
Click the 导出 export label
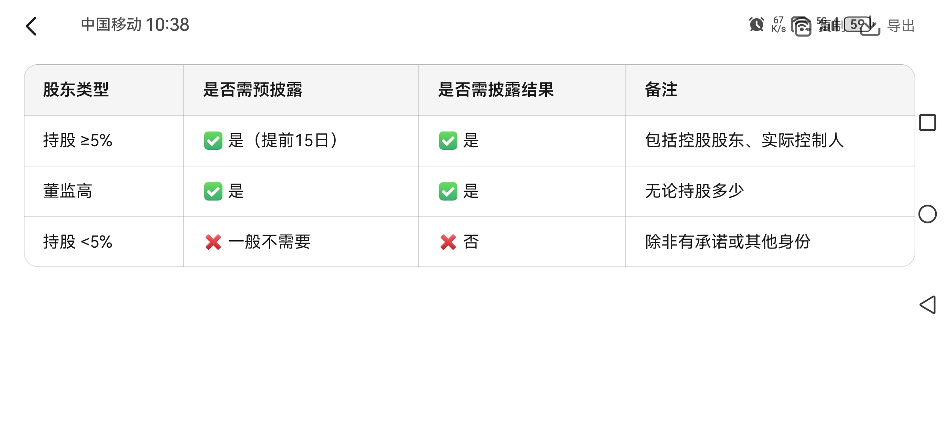point(901,26)
